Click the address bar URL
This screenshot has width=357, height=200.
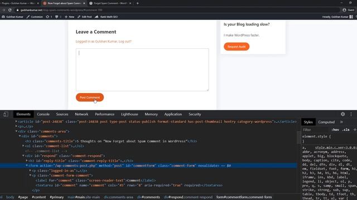point(61,10)
